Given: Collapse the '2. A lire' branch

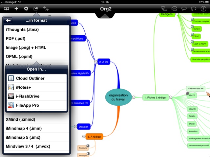Looking at the screenshot, I should pyautogui.click(x=95, y=61).
